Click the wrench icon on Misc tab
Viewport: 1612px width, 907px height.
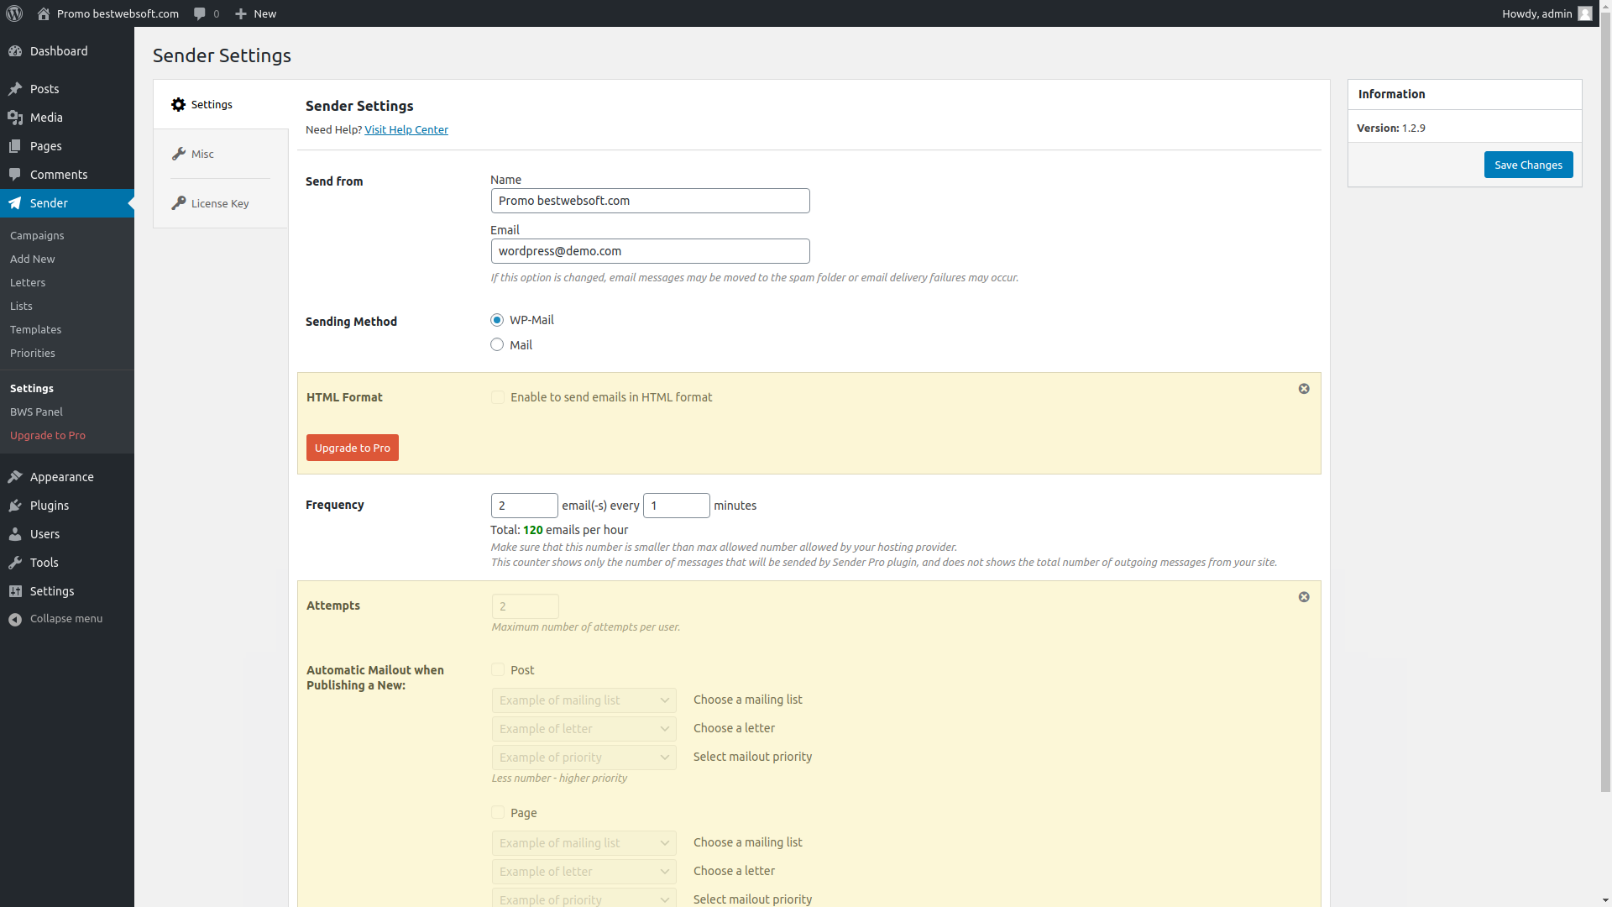(x=178, y=154)
